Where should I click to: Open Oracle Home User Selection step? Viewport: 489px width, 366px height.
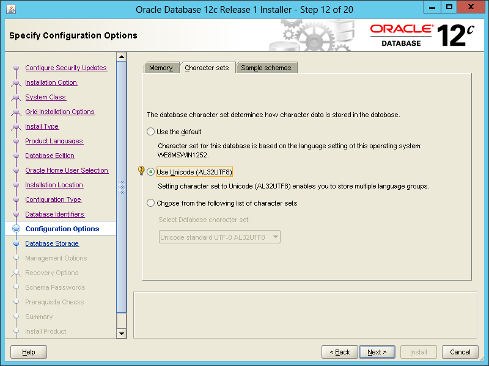pos(67,170)
